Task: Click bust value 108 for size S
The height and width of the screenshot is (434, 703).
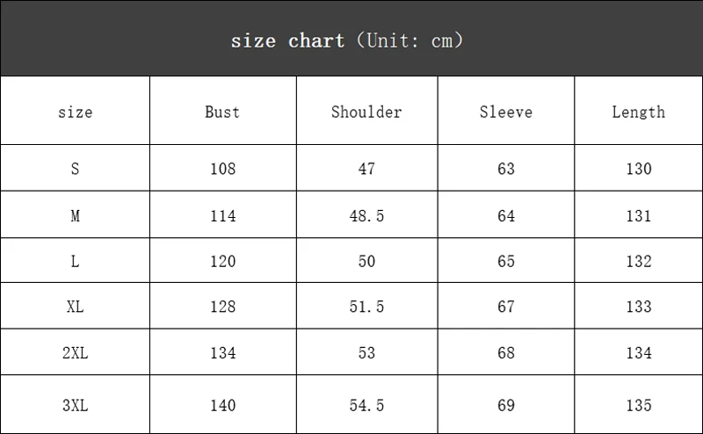Action: click(x=223, y=169)
